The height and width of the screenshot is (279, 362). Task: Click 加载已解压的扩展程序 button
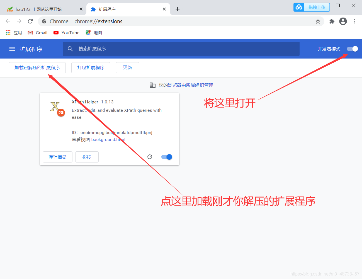tap(37, 67)
